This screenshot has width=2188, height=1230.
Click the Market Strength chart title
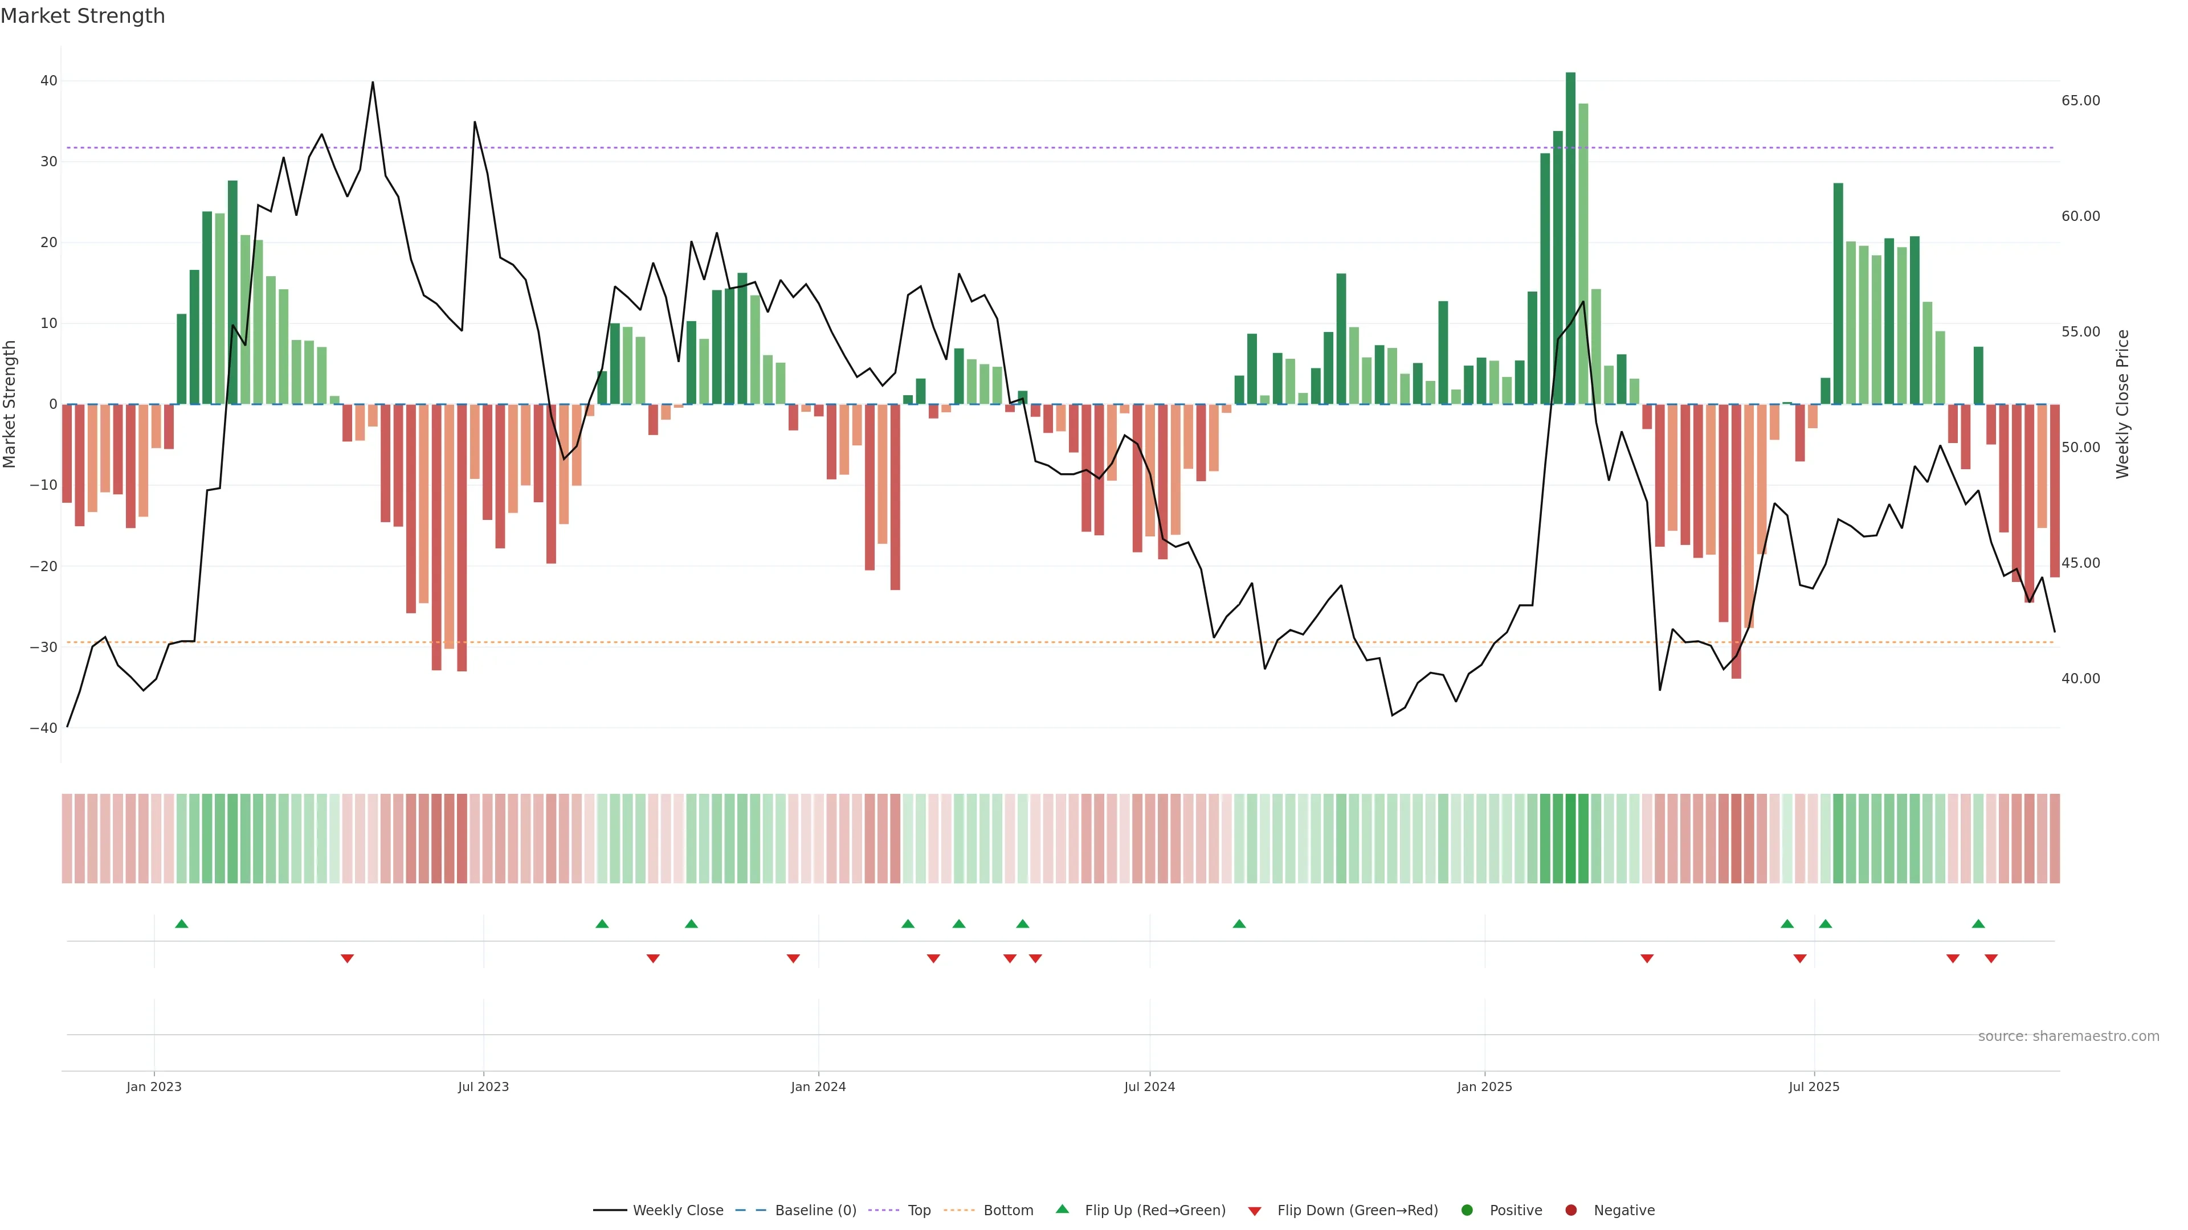[x=83, y=16]
